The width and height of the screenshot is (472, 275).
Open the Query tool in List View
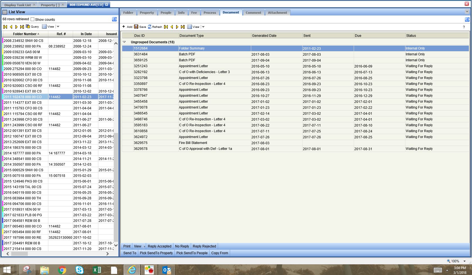[x=32, y=26]
